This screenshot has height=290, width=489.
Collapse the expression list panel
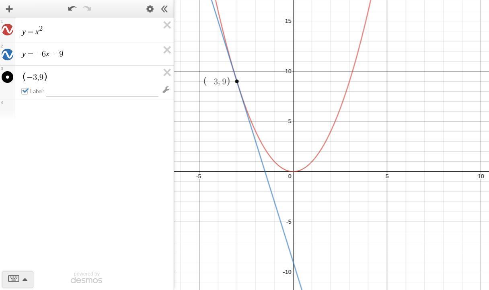click(164, 9)
